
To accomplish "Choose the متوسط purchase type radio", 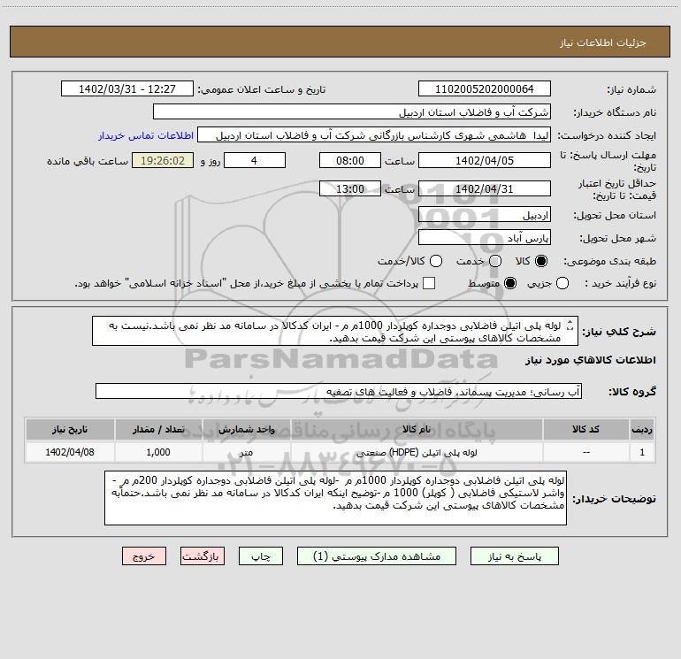I will (510, 283).
